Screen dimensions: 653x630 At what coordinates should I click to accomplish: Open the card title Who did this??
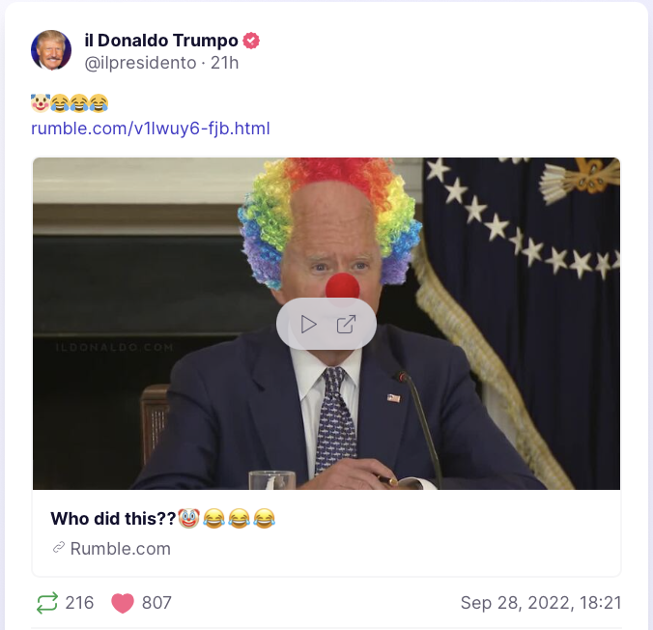click(x=113, y=519)
